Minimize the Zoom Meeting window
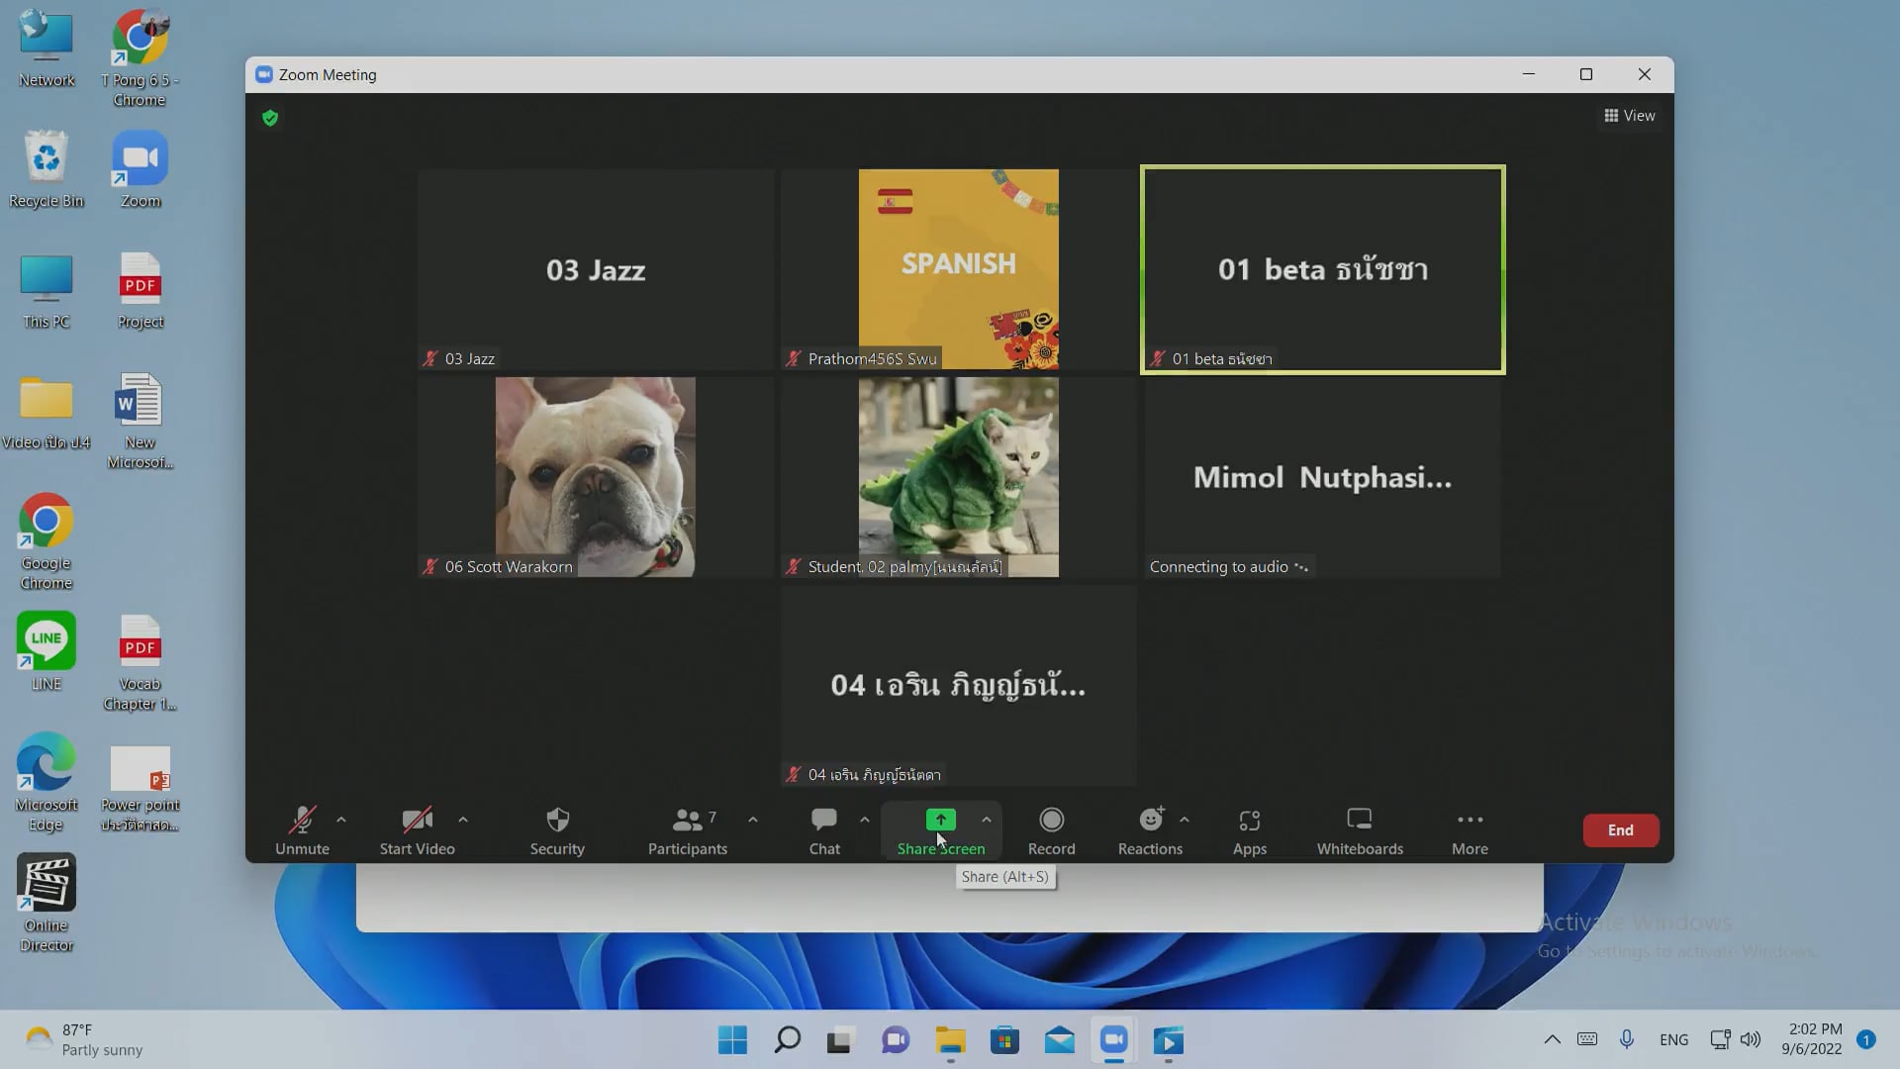This screenshot has width=1900, height=1069. (x=1529, y=74)
